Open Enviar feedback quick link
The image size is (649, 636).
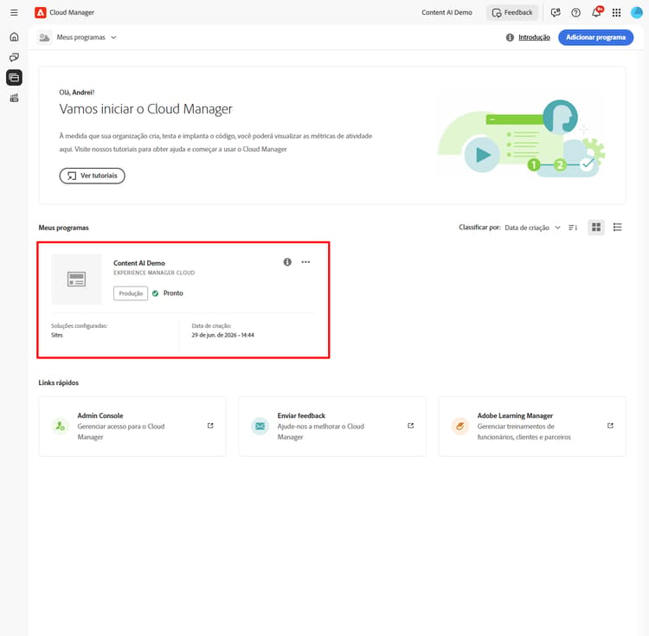332,427
